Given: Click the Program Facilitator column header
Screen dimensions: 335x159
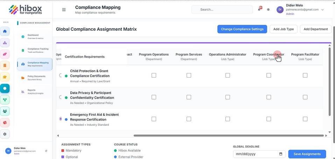Looking at the screenshot, I should [305, 57].
